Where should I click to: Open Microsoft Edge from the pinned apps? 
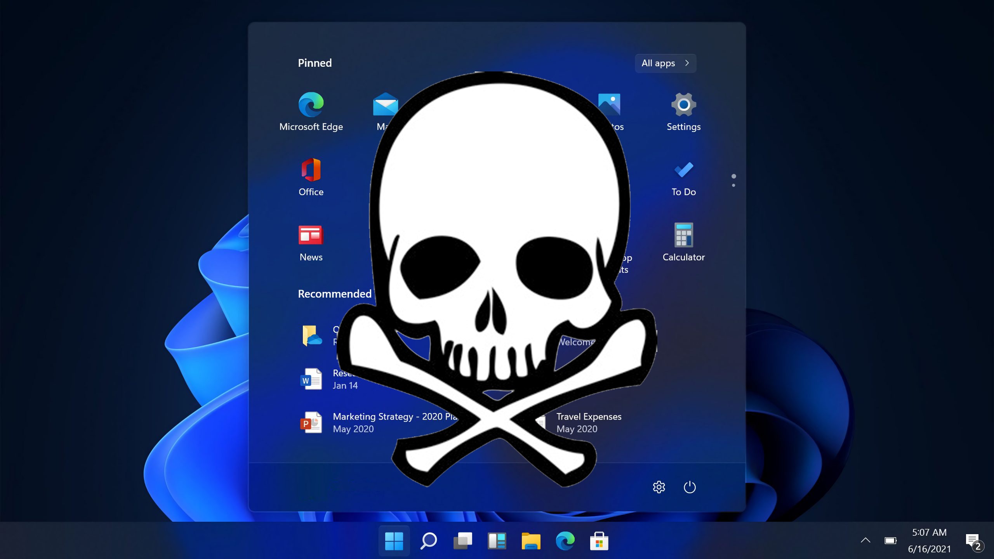click(311, 112)
